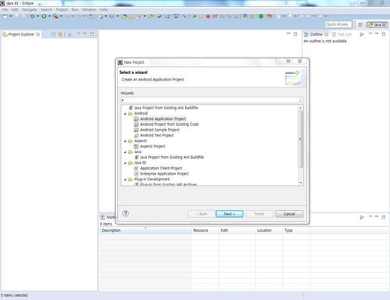Click the Cancel button in dialog
Viewport: 390px width, 300px height.
(x=289, y=214)
